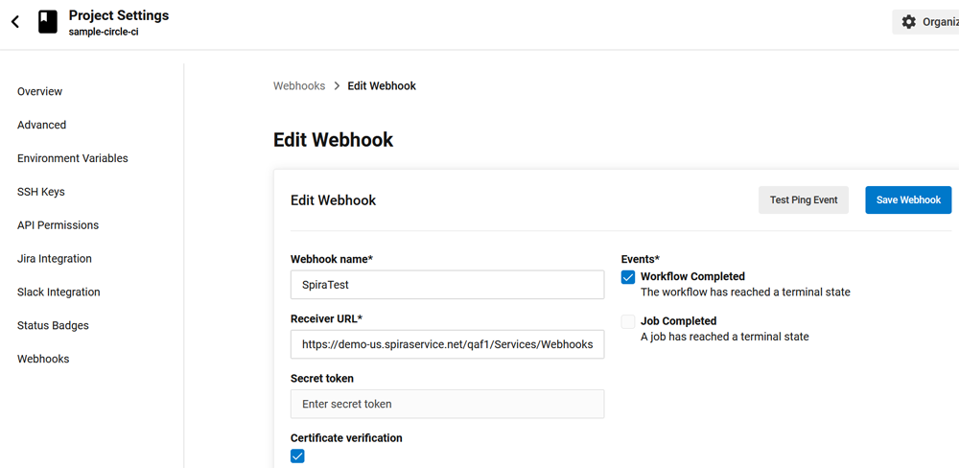Viewport: 959px width, 468px height.
Task: Click into the Webhook name field
Action: click(447, 286)
